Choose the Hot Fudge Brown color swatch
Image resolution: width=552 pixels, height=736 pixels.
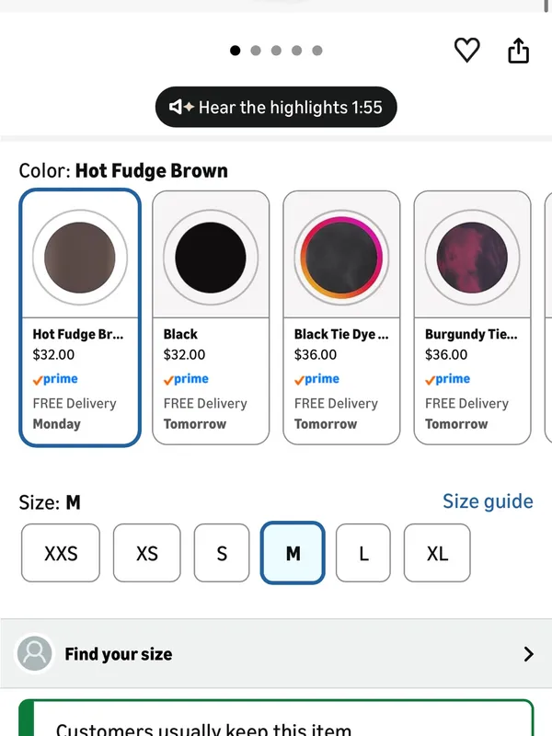point(80,317)
